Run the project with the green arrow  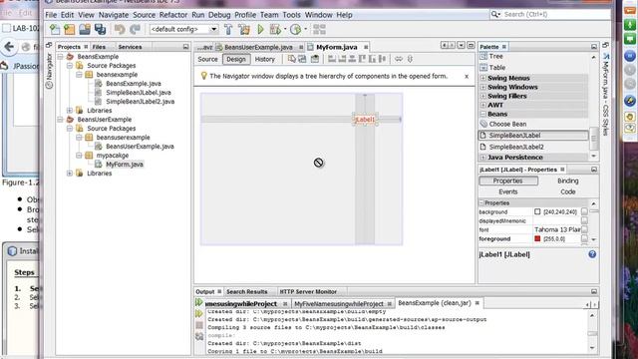pyautogui.click(x=260, y=29)
